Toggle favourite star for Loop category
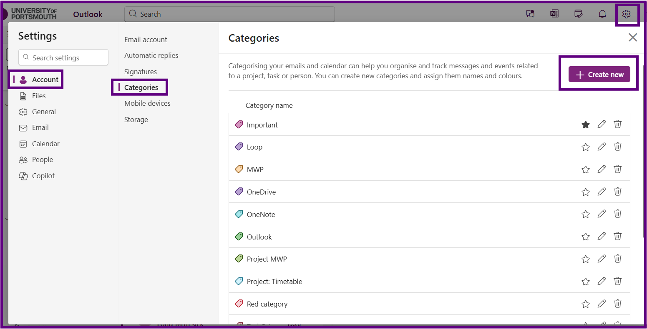Viewport: 647px width, 329px height. coord(586,147)
